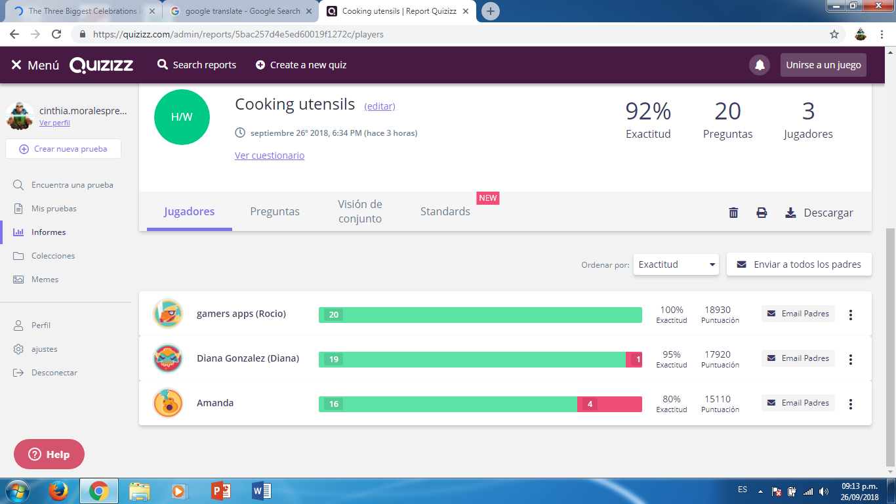Open the Ordenar por Exactitud dropdown
Screen dimensions: 896x504
(676, 264)
